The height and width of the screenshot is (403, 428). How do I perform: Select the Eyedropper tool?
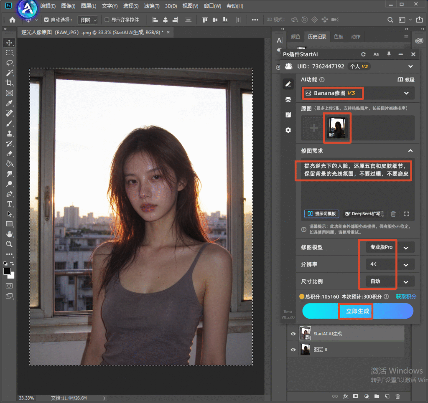click(9, 103)
